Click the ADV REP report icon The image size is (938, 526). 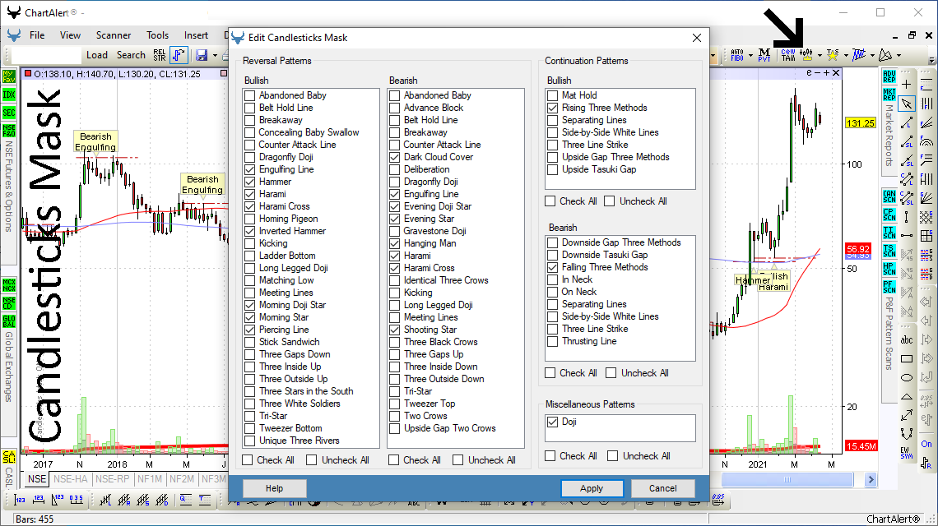pos(889,76)
